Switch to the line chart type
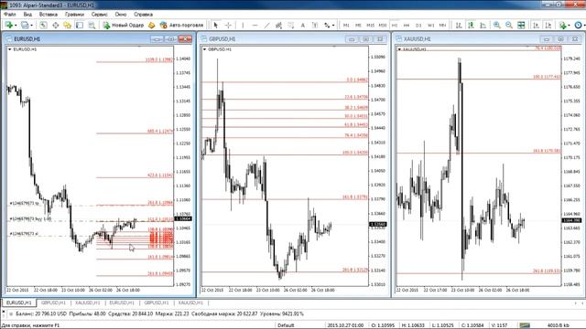 point(483,25)
